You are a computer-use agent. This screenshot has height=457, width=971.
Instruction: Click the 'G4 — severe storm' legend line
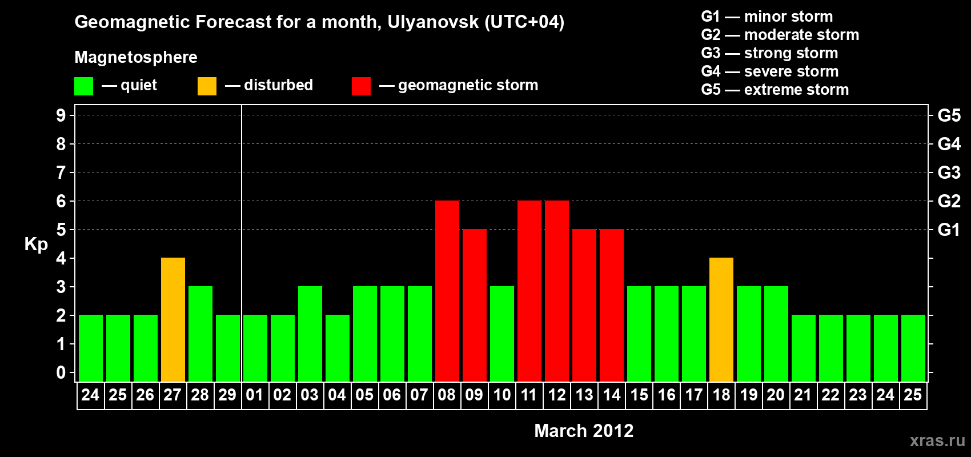coord(770,71)
